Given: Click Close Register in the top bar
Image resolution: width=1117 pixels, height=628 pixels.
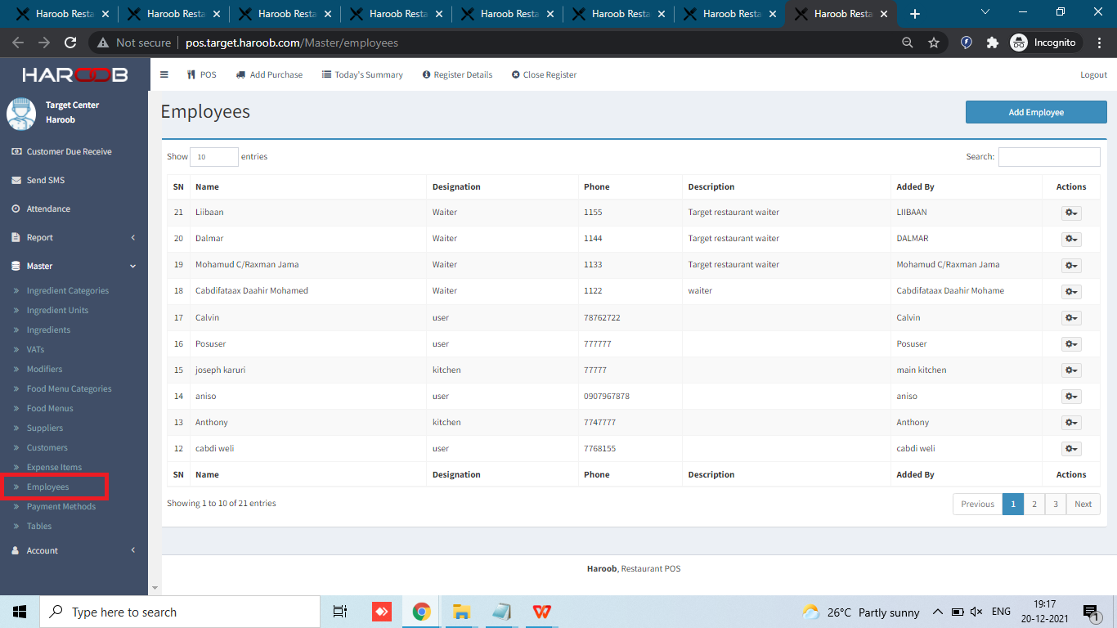Looking at the screenshot, I should [544, 74].
